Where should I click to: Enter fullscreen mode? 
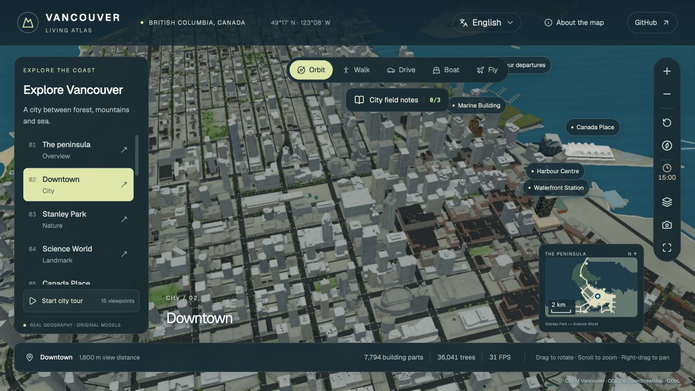point(667,248)
